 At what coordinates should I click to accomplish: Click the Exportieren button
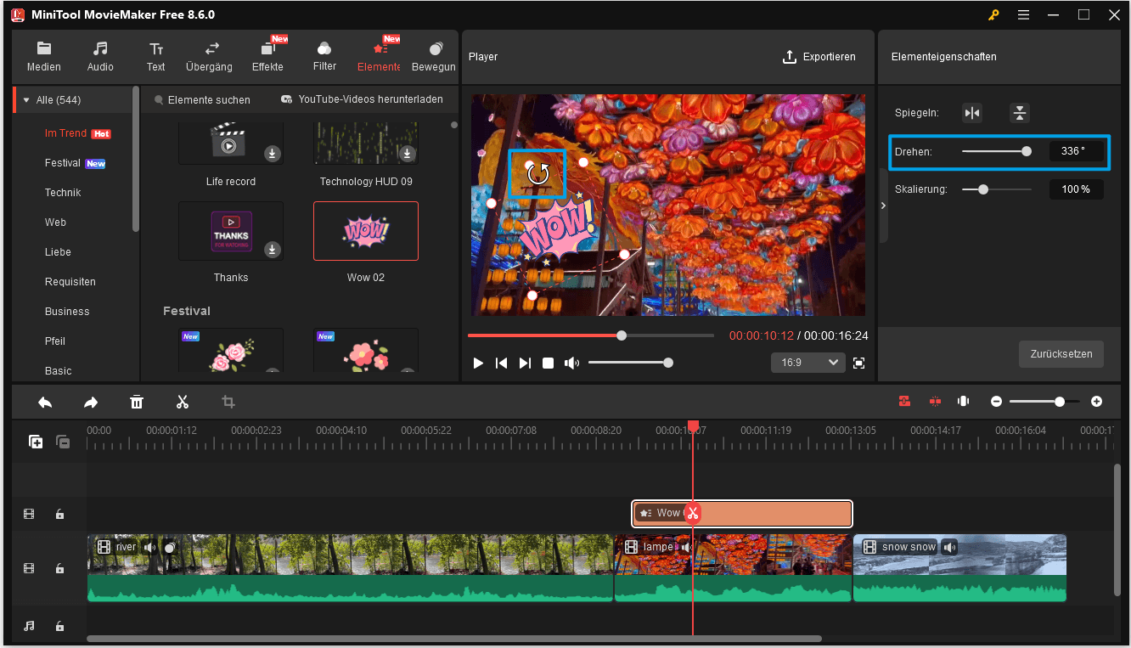click(819, 56)
